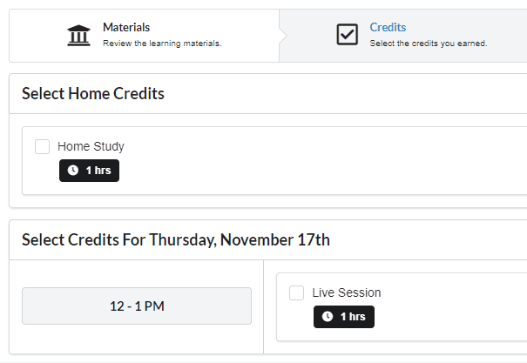Click the clock icon in Live Session badge
This screenshot has width=527, height=363.
[x=328, y=316]
